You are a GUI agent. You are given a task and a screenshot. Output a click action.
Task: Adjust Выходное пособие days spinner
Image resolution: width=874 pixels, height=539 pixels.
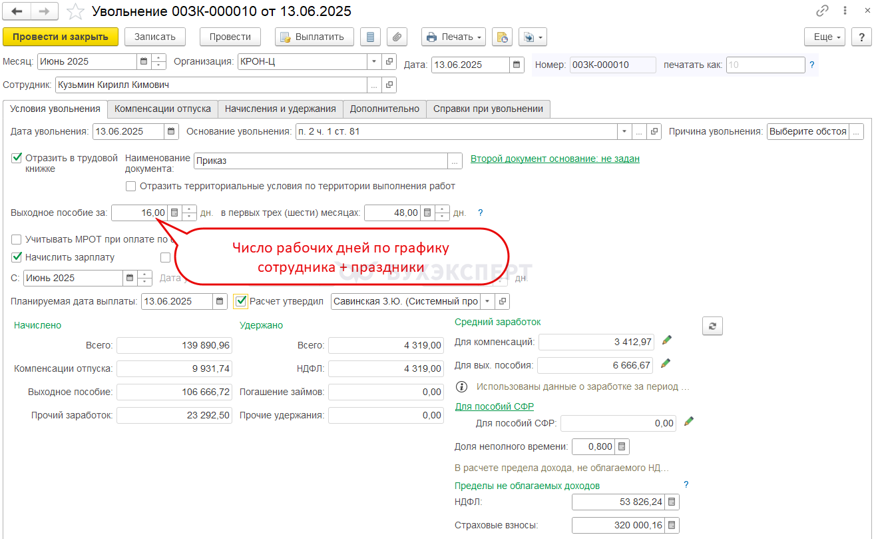tap(189, 213)
